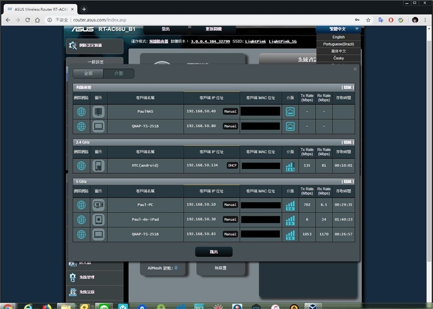Click the globe internet icon in Paul-de-iPad row
Viewport: 433px width, 309px height.
(x=81, y=219)
